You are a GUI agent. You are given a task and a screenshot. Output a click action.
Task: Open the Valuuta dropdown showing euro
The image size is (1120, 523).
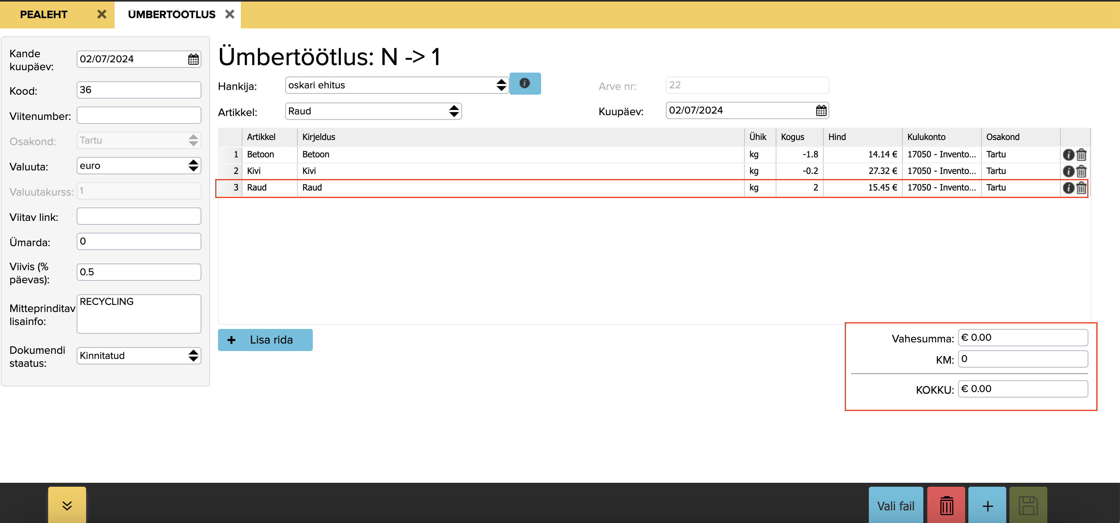point(139,166)
